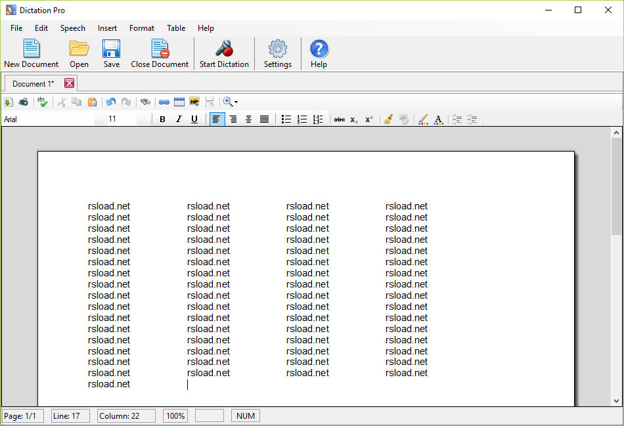Click the Open folder icon
Image resolution: width=624 pixels, height=426 pixels.
(x=79, y=54)
